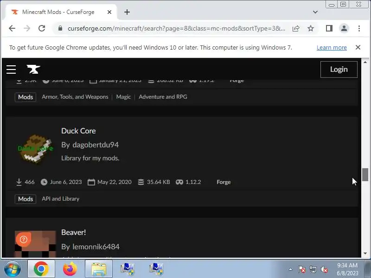Open the Duck Core mod page
Screen dimensions: 371x278
78,131
